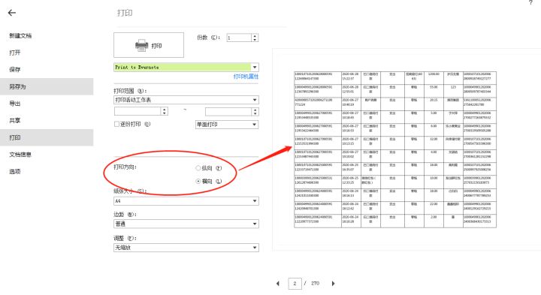
Task: Open 共享 menu entry
Action: tap(15, 120)
